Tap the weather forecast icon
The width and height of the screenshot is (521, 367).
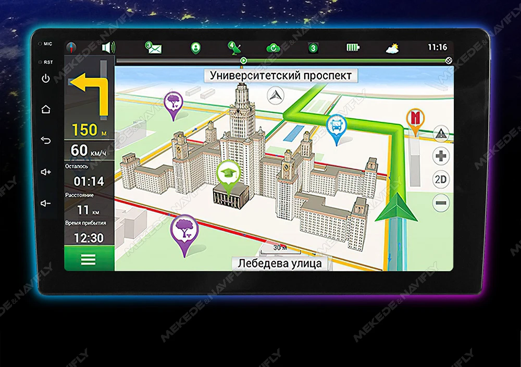click(392, 48)
